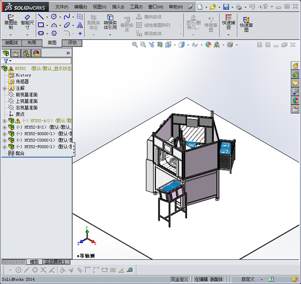Open the 帮助(H) menu
The height and width of the screenshot is (284, 301).
tap(176, 7)
